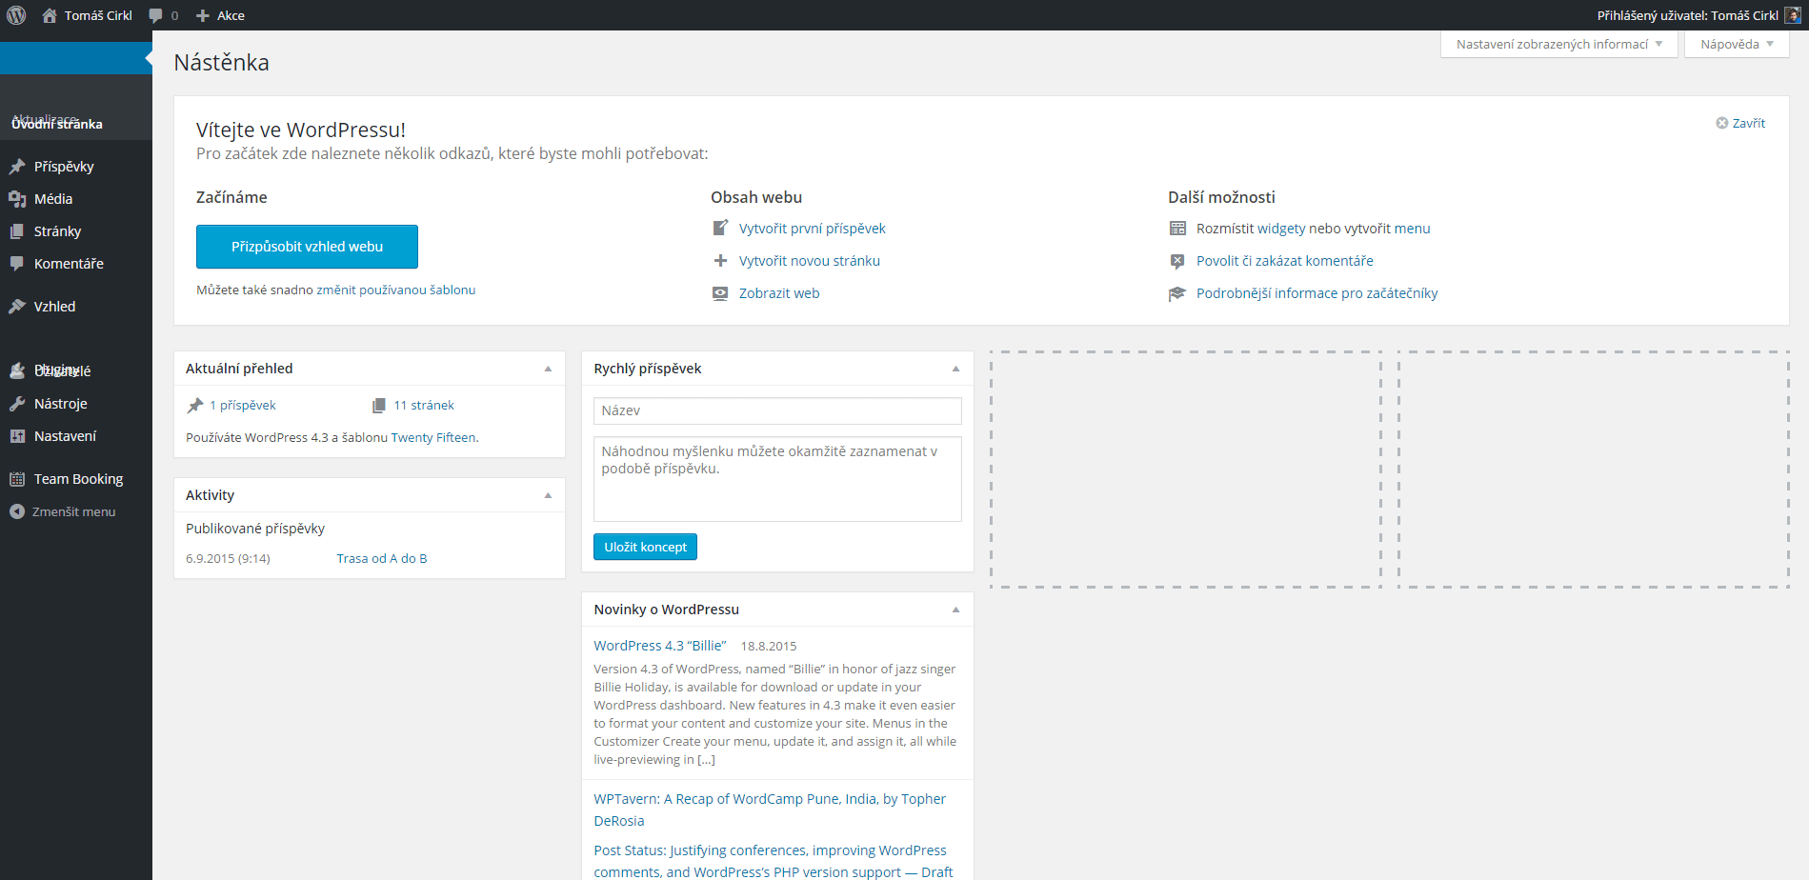Open the WordPress 4.3 "Billie" news link
Viewport: 1809px width, 880px height.
(x=660, y=646)
